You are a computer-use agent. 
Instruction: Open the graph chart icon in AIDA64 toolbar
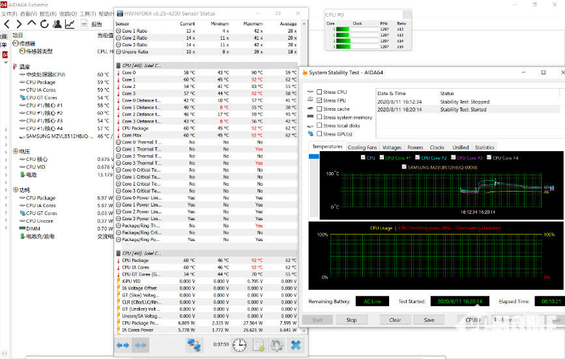click(70, 24)
